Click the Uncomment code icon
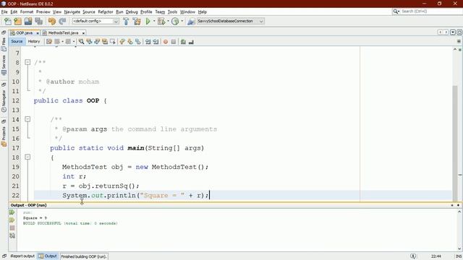 point(191,42)
